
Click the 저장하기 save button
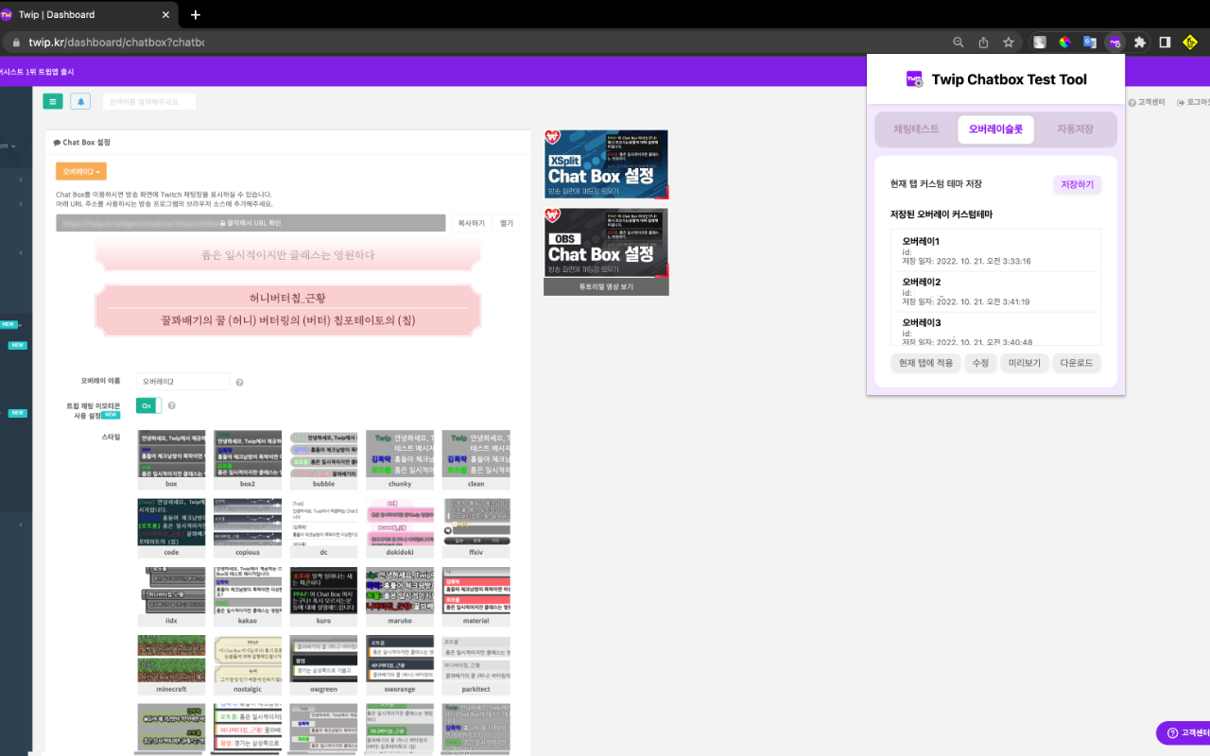tap(1077, 184)
